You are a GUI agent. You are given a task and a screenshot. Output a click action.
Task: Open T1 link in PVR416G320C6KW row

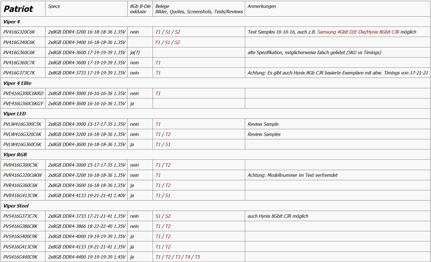(158, 175)
